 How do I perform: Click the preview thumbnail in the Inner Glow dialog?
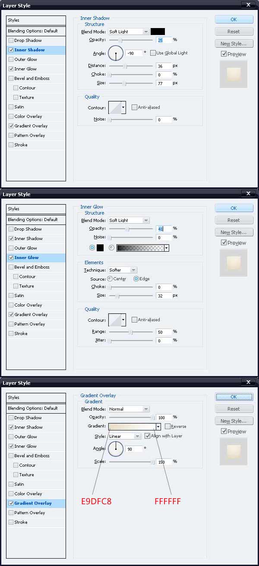click(234, 263)
